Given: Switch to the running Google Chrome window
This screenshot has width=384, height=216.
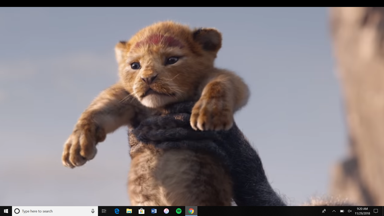Looking at the screenshot, I should (191, 211).
